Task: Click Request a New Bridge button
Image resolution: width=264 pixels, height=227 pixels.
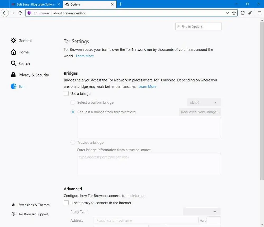Action: 200,112
